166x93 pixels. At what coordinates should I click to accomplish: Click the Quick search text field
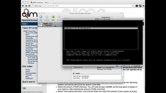click(32, 85)
